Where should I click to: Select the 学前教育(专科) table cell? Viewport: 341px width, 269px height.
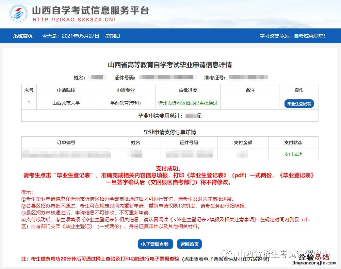[x=125, y=103]
